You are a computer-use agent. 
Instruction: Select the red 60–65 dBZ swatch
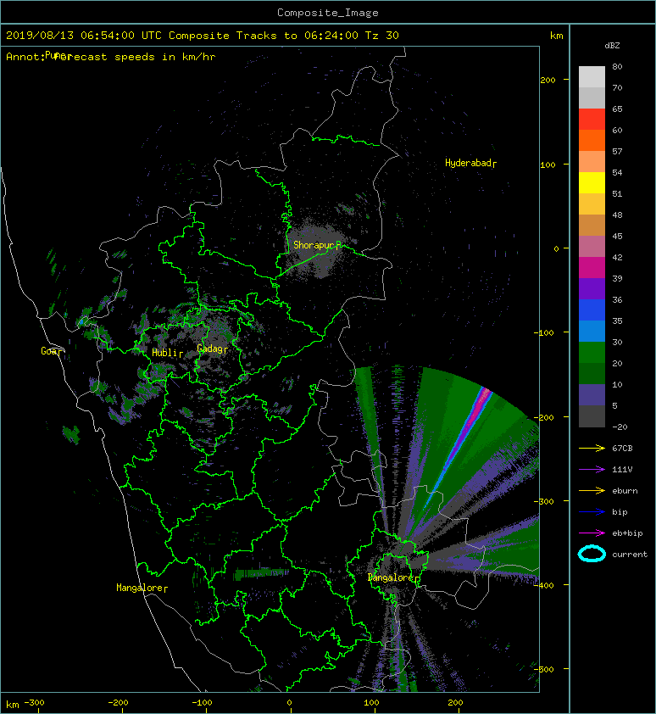coord(592,120)
